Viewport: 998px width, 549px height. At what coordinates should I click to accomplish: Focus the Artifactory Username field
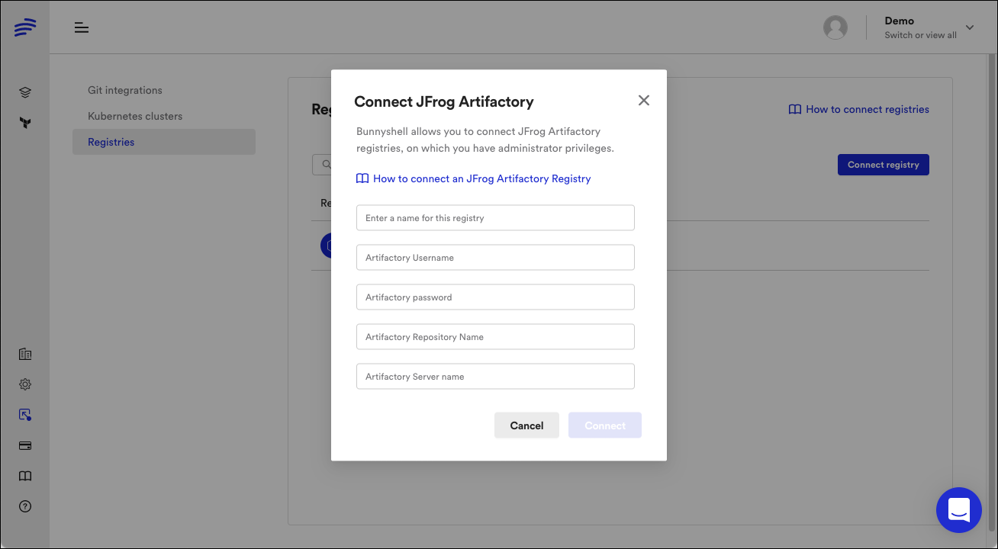[x=495, y=257]
